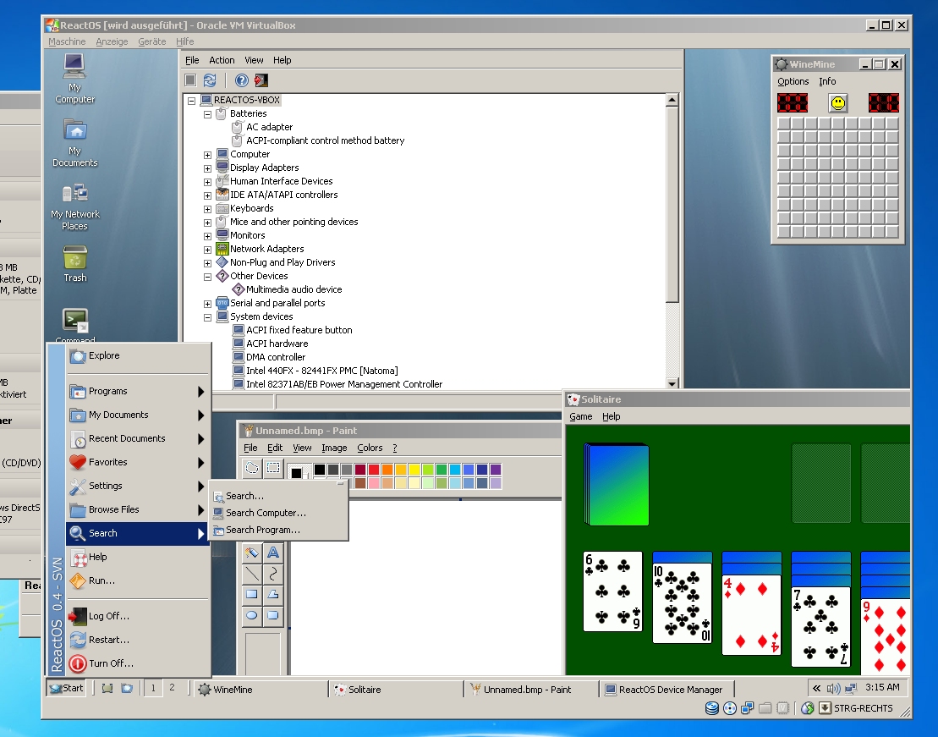The height and width of the screenshot is (737, 938).
Task: Select the Text tool in Paint
Action: pos(273,553)
